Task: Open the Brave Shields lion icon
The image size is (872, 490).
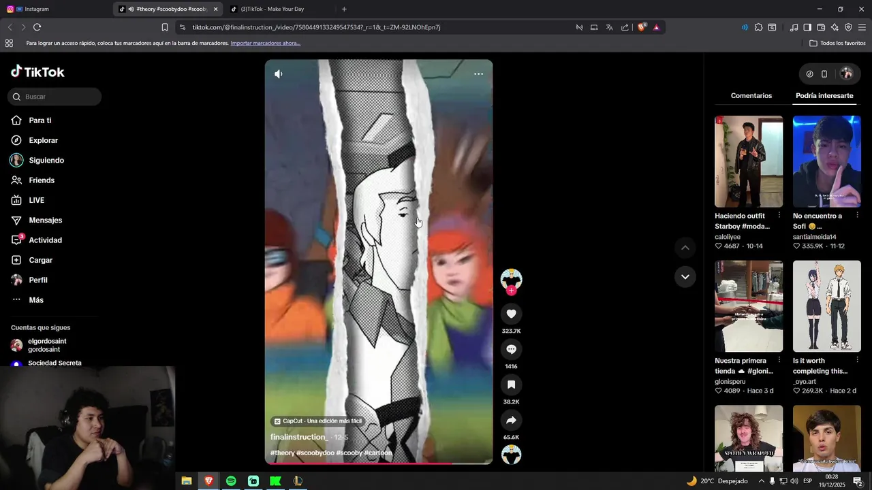Action: [x=641, y=27]
